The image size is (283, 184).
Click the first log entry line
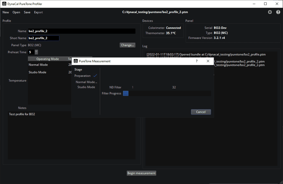(206, 54)
